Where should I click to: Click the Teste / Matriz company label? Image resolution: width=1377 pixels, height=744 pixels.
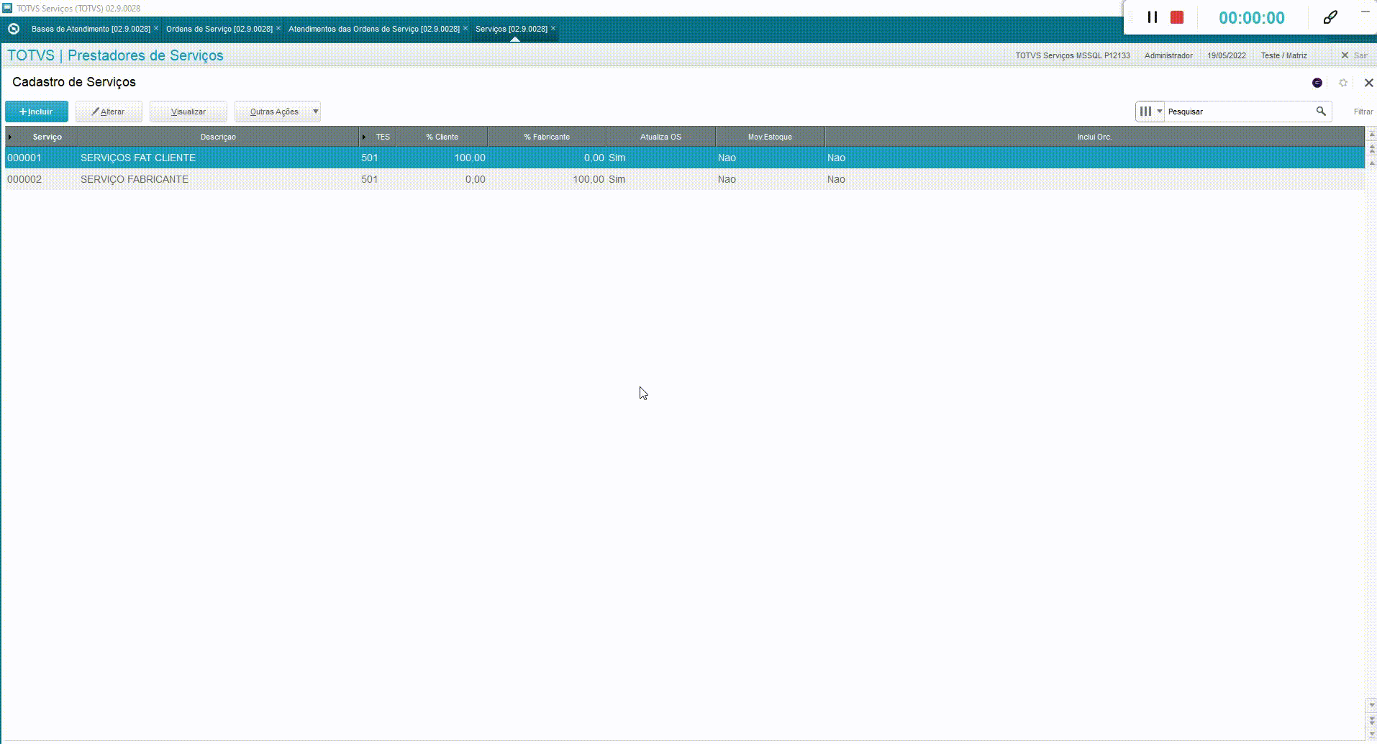[x=1283, y=55]
